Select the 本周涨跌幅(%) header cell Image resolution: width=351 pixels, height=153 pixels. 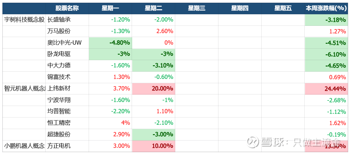tap(326, 8)
